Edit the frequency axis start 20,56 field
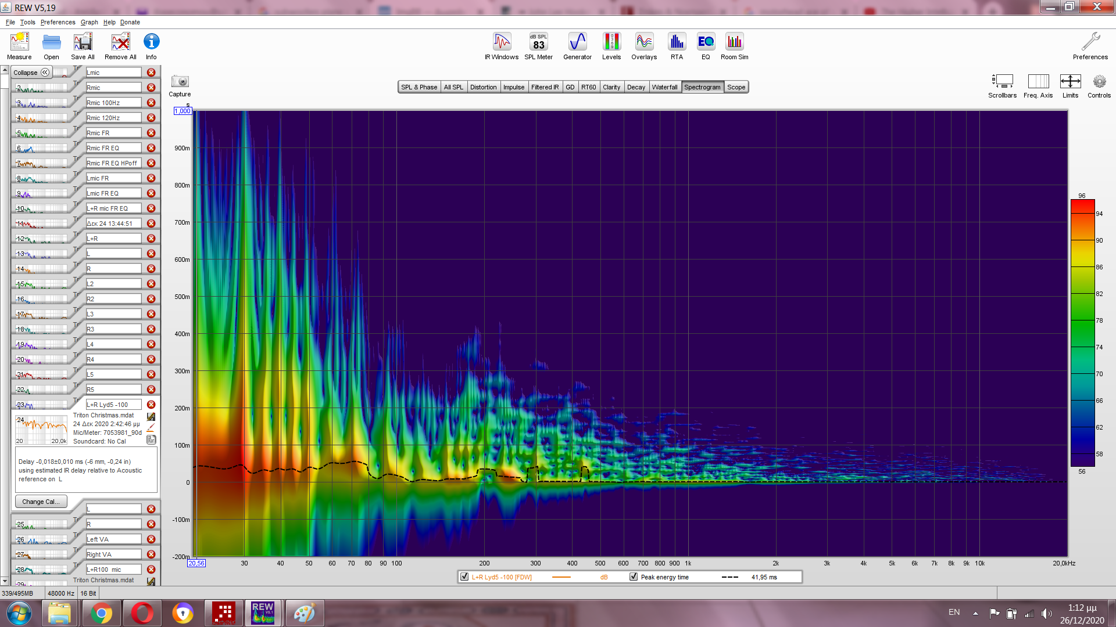 [196, 563]
